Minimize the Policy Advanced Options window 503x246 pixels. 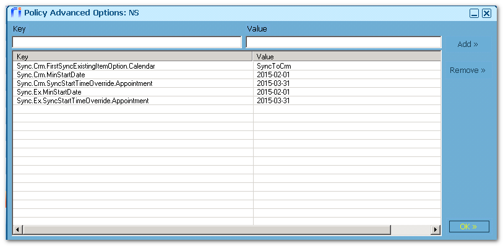[474, 13]
